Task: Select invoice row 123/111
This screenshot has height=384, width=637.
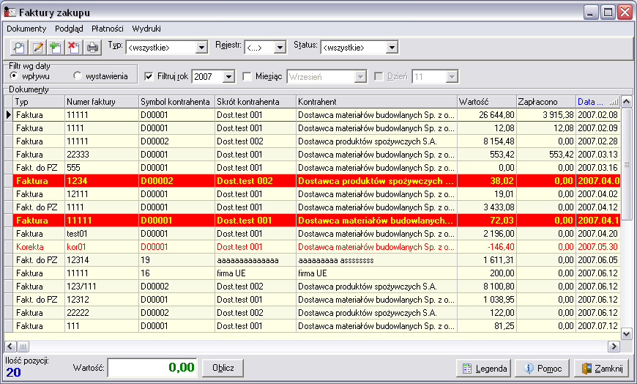Action: point(313,287)
